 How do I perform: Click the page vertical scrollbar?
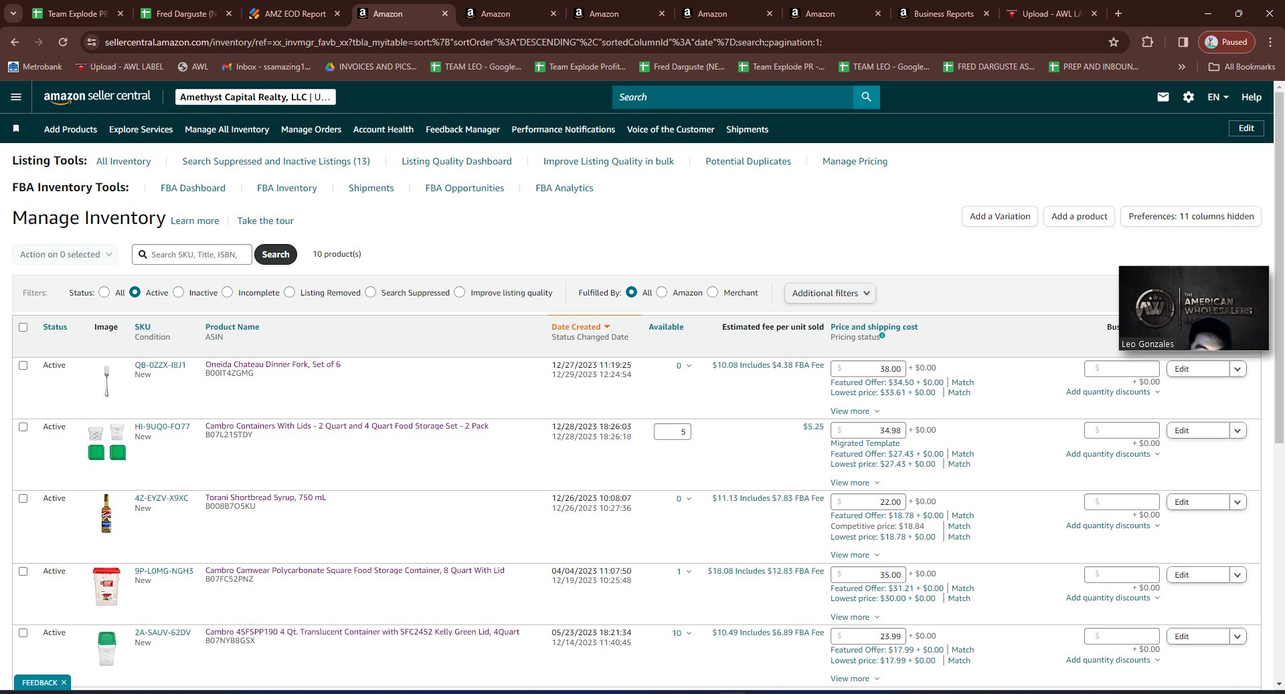1279,267
